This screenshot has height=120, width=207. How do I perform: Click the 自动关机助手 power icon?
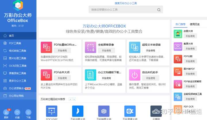point(135,75)
